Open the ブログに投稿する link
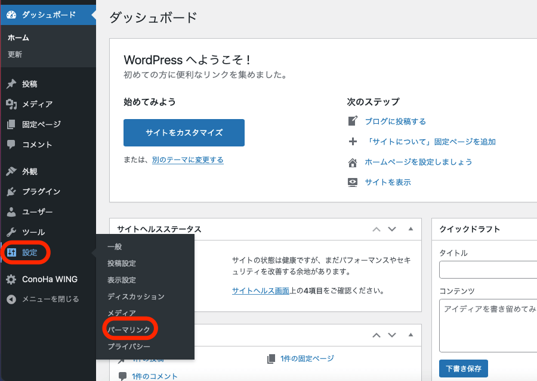 tap(395, 121)
